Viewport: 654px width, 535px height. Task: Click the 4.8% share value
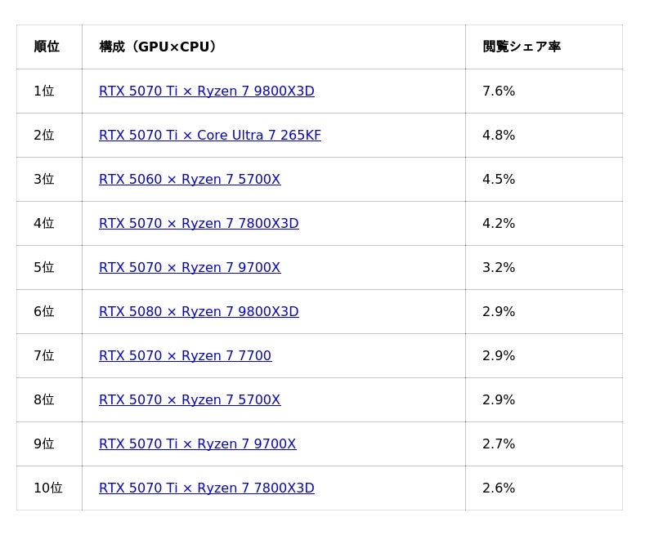tap(499, 136)
